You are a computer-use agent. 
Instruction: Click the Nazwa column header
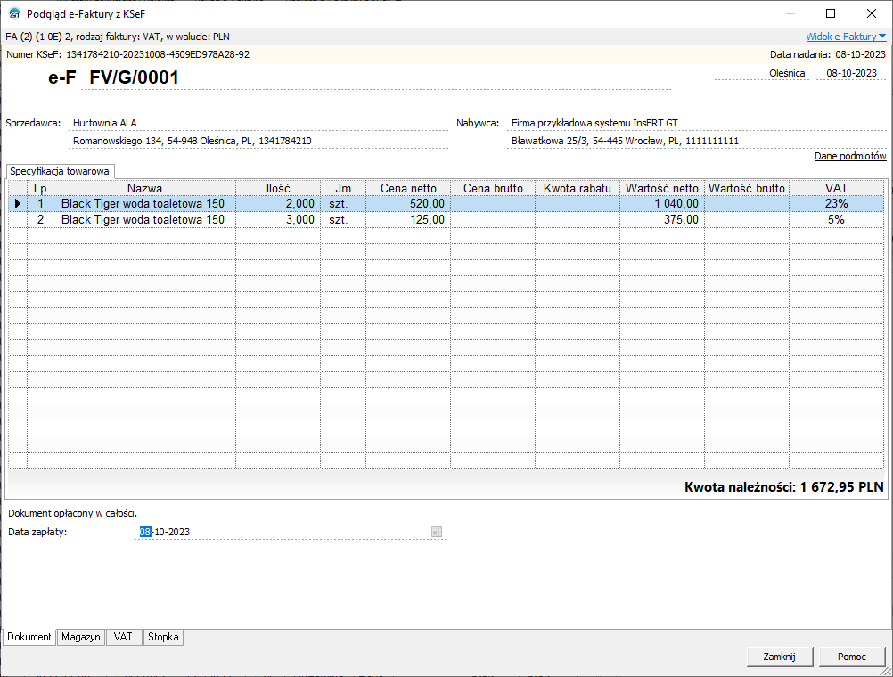click(x=144, y=188)
